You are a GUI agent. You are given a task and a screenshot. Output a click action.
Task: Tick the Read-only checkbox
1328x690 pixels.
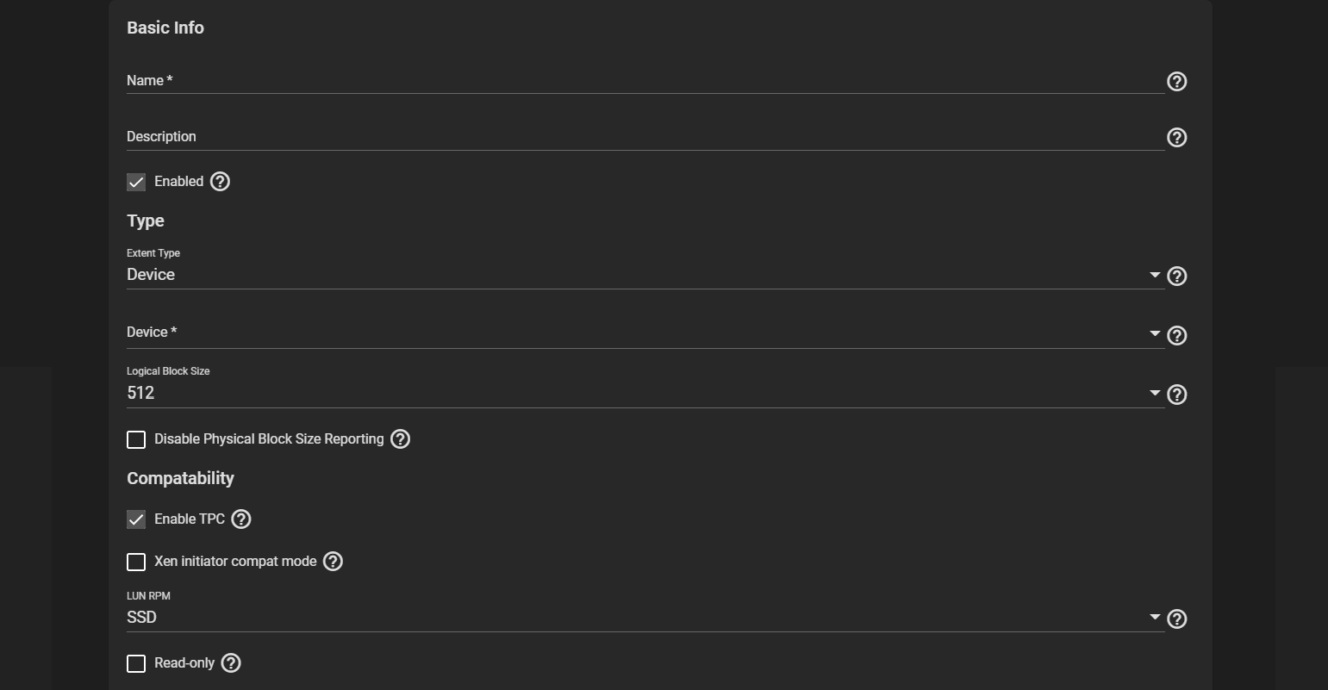tap(136, 663)
